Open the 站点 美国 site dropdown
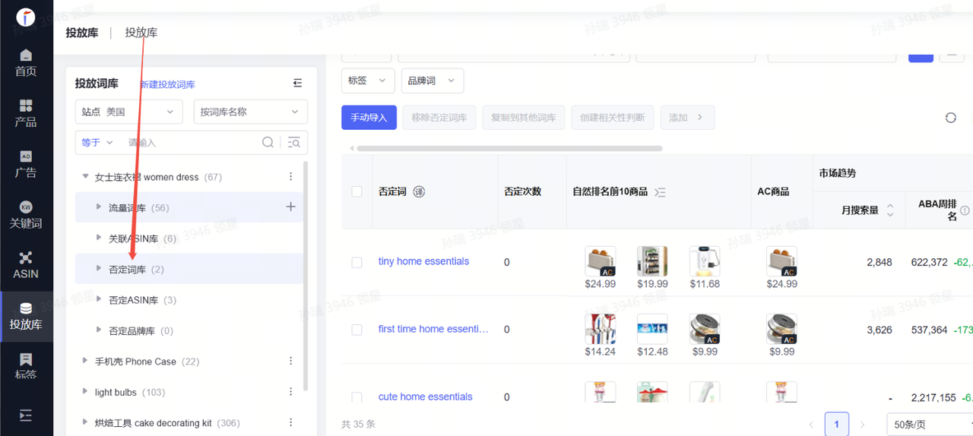The image size is (973, 436). coord(128,112)
